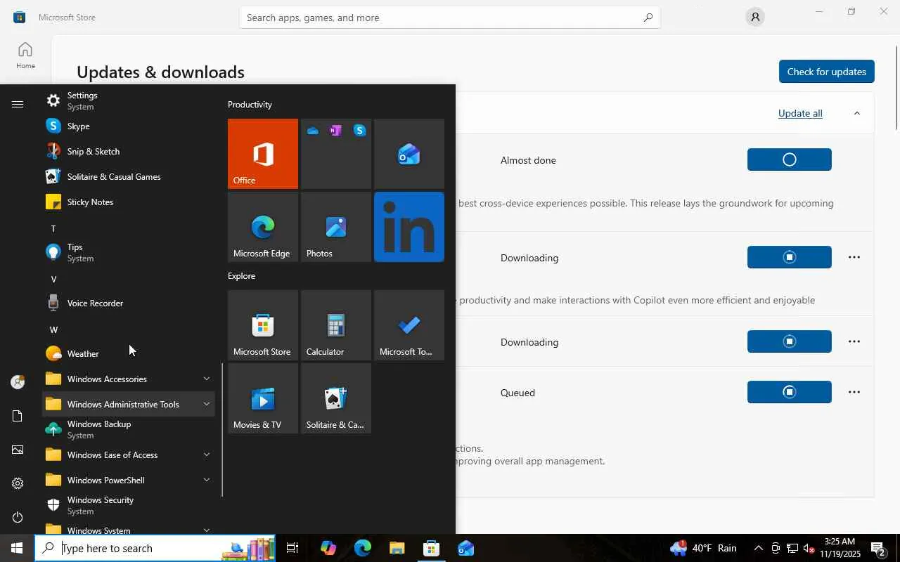Image resolution: width=900 pixels, height=562 pixels.
Task: Open the Tips app
Action: 129,253
